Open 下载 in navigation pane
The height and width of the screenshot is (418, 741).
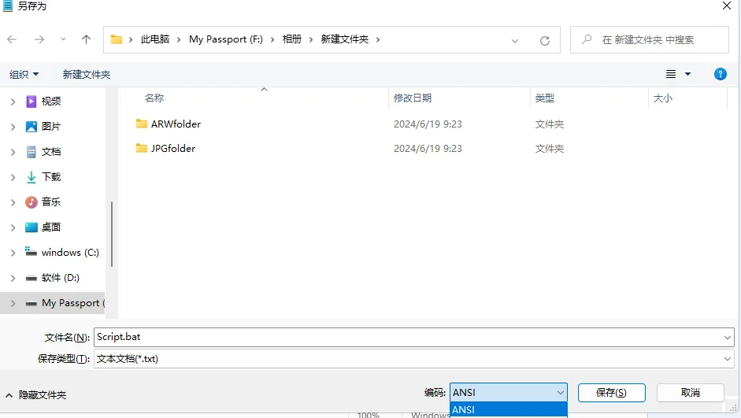point(51,176)
